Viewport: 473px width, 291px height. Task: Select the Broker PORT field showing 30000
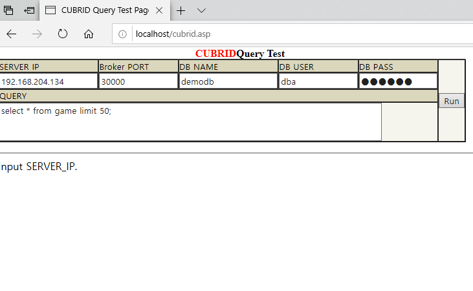138,81
